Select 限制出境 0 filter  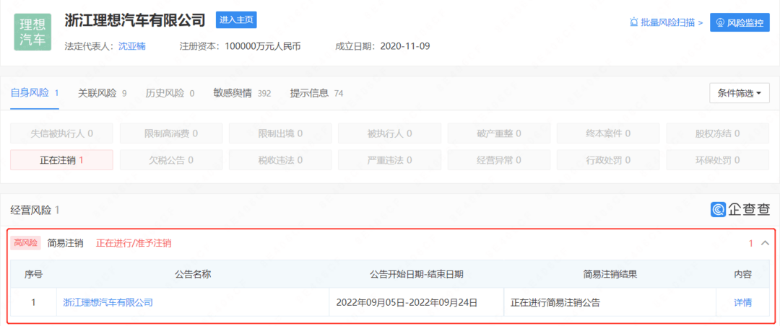[280, 133]
